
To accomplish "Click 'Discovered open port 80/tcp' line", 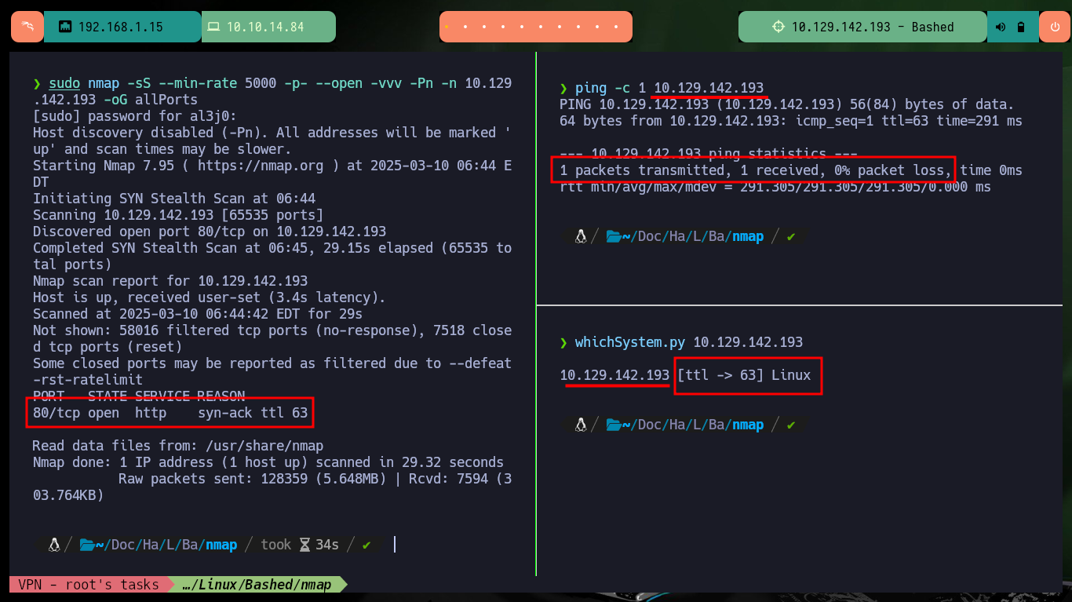I will click(210, 232).
